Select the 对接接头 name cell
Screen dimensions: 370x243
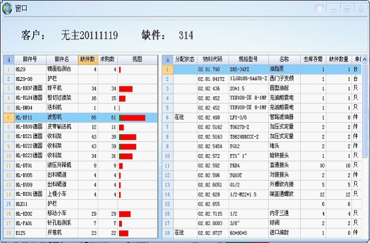[x=284, y=175]
